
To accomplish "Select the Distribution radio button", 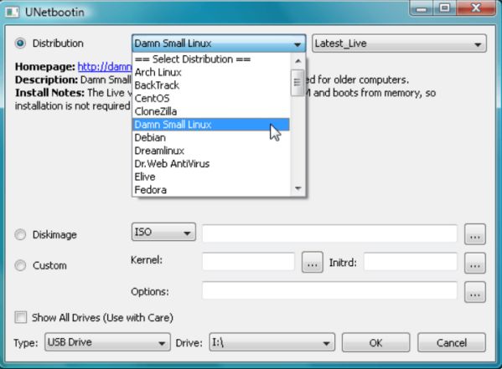I will (x=20, y=44).
